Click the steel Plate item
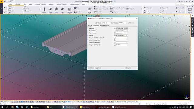The width and height of the screenshot is (194, 109). pyautogui.click(x=11, y=11)
